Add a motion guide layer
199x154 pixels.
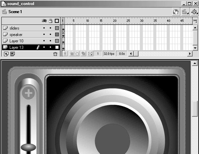click(12, 54)
